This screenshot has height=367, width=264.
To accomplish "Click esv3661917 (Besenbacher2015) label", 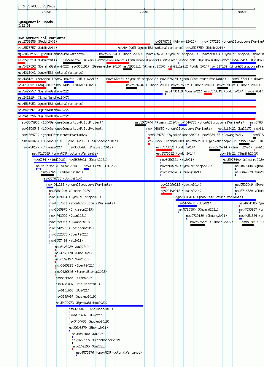I will pyautogui.click(x=96, y=67).
